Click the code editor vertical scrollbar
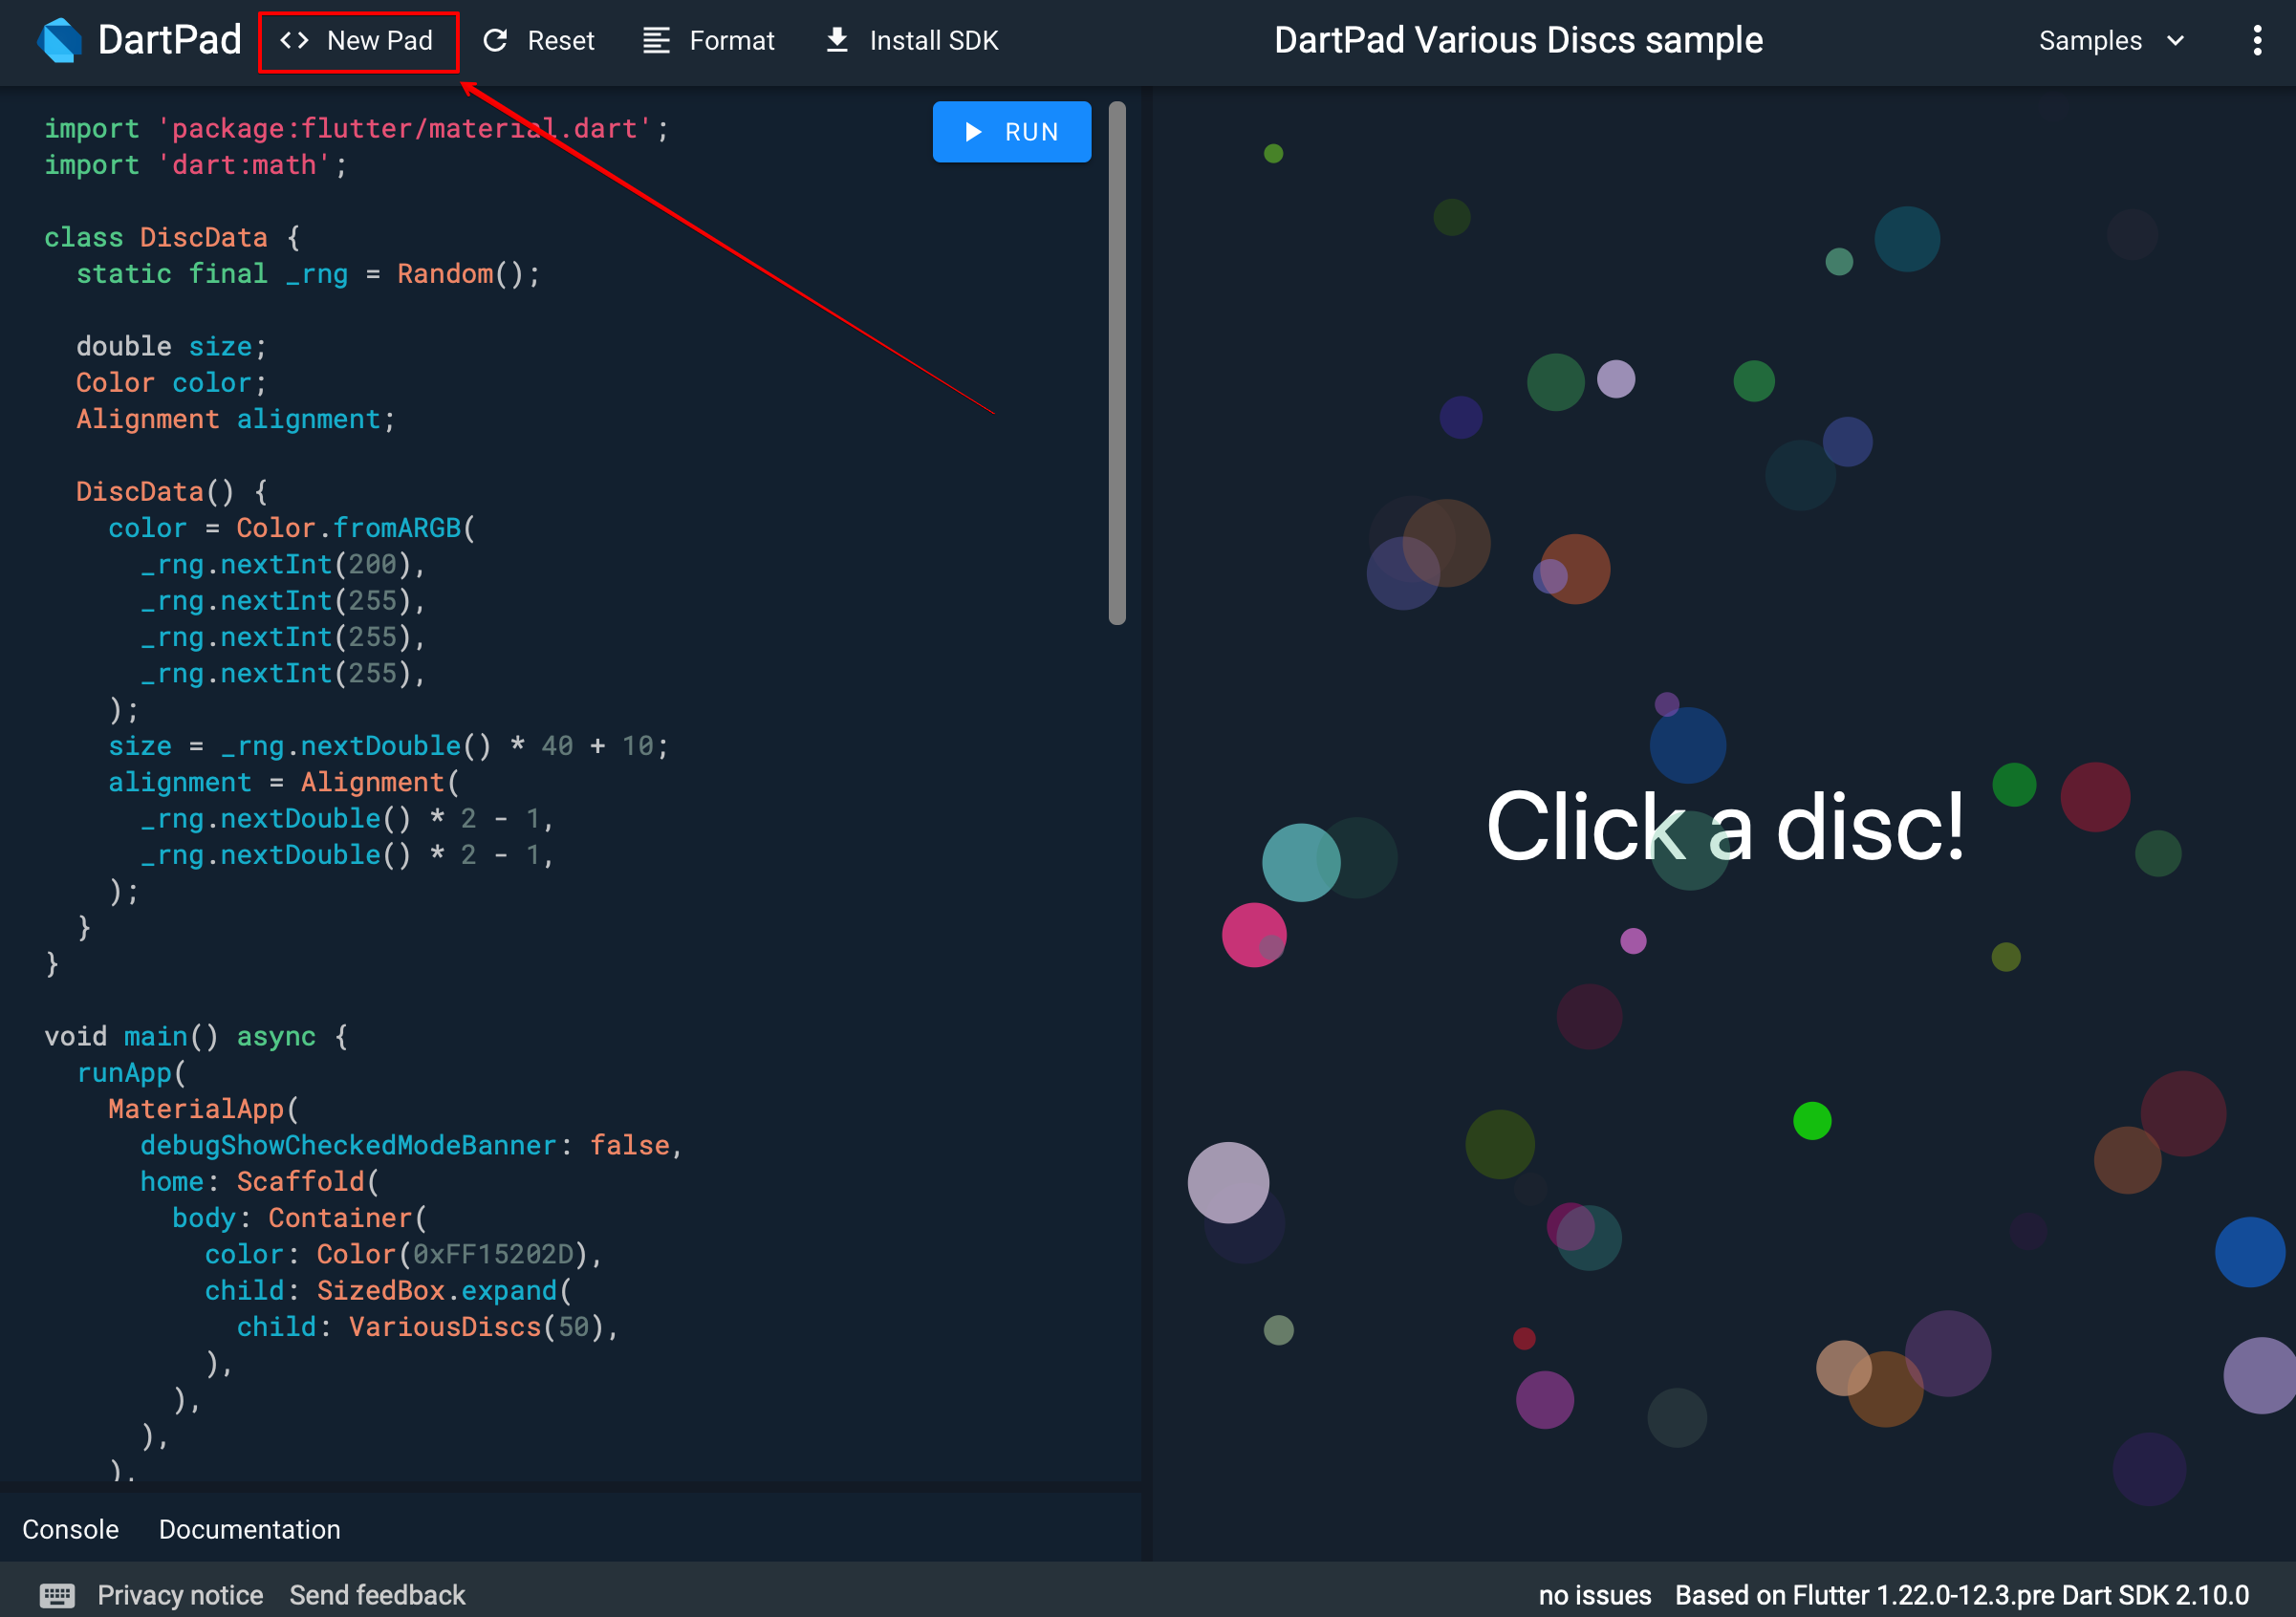This screenshot has width=2296, height=1617. point(1117,362)
